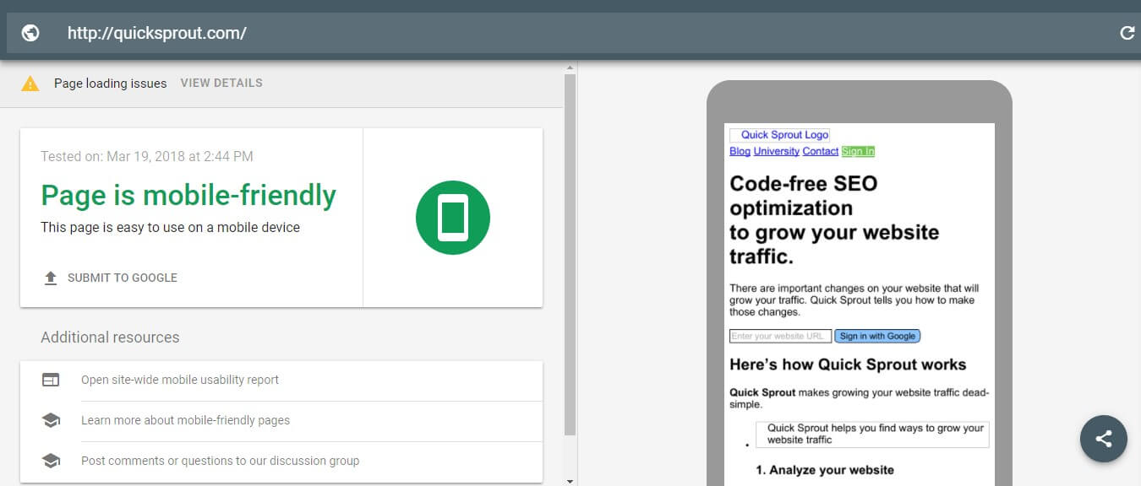The image size is (1141, 486).
Task: Click 'Here's how Quick Sprout works' heading
Action: coord(848,364)
